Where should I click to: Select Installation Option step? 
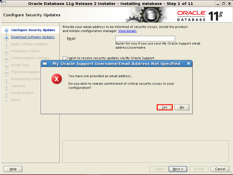click(x=25, y=51)
